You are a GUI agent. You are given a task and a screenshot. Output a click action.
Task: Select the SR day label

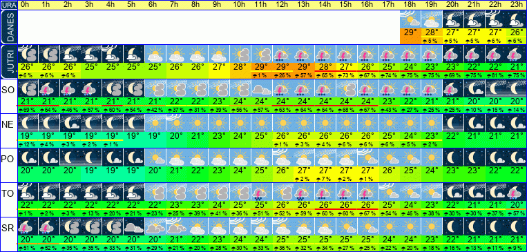point(8,228)
